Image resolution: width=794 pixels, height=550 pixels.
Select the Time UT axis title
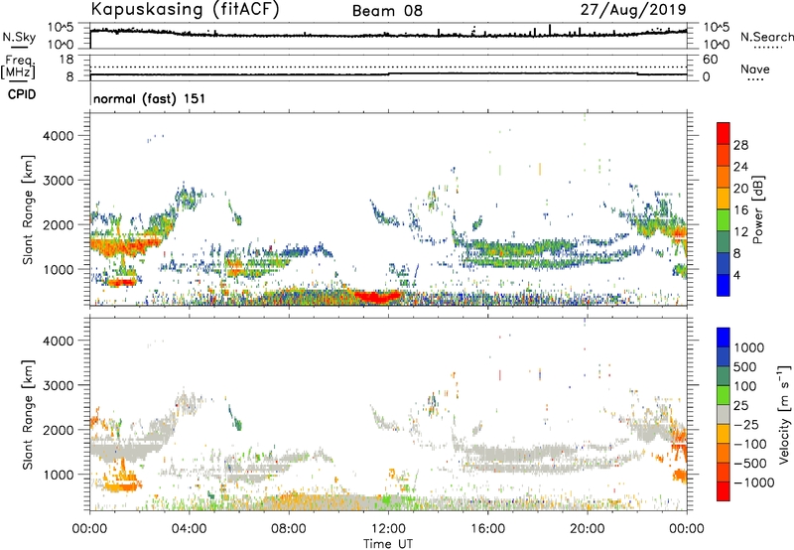(388, 543)
